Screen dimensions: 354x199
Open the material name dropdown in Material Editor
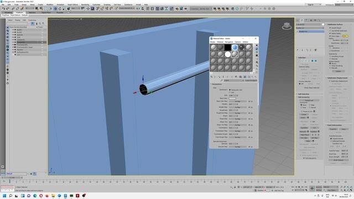click(x=234, y=81)
